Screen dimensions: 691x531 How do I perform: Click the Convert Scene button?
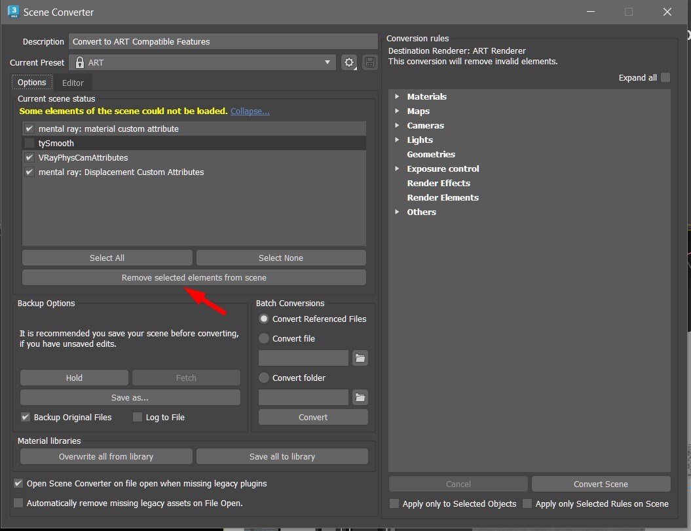(x=601, y=484)
